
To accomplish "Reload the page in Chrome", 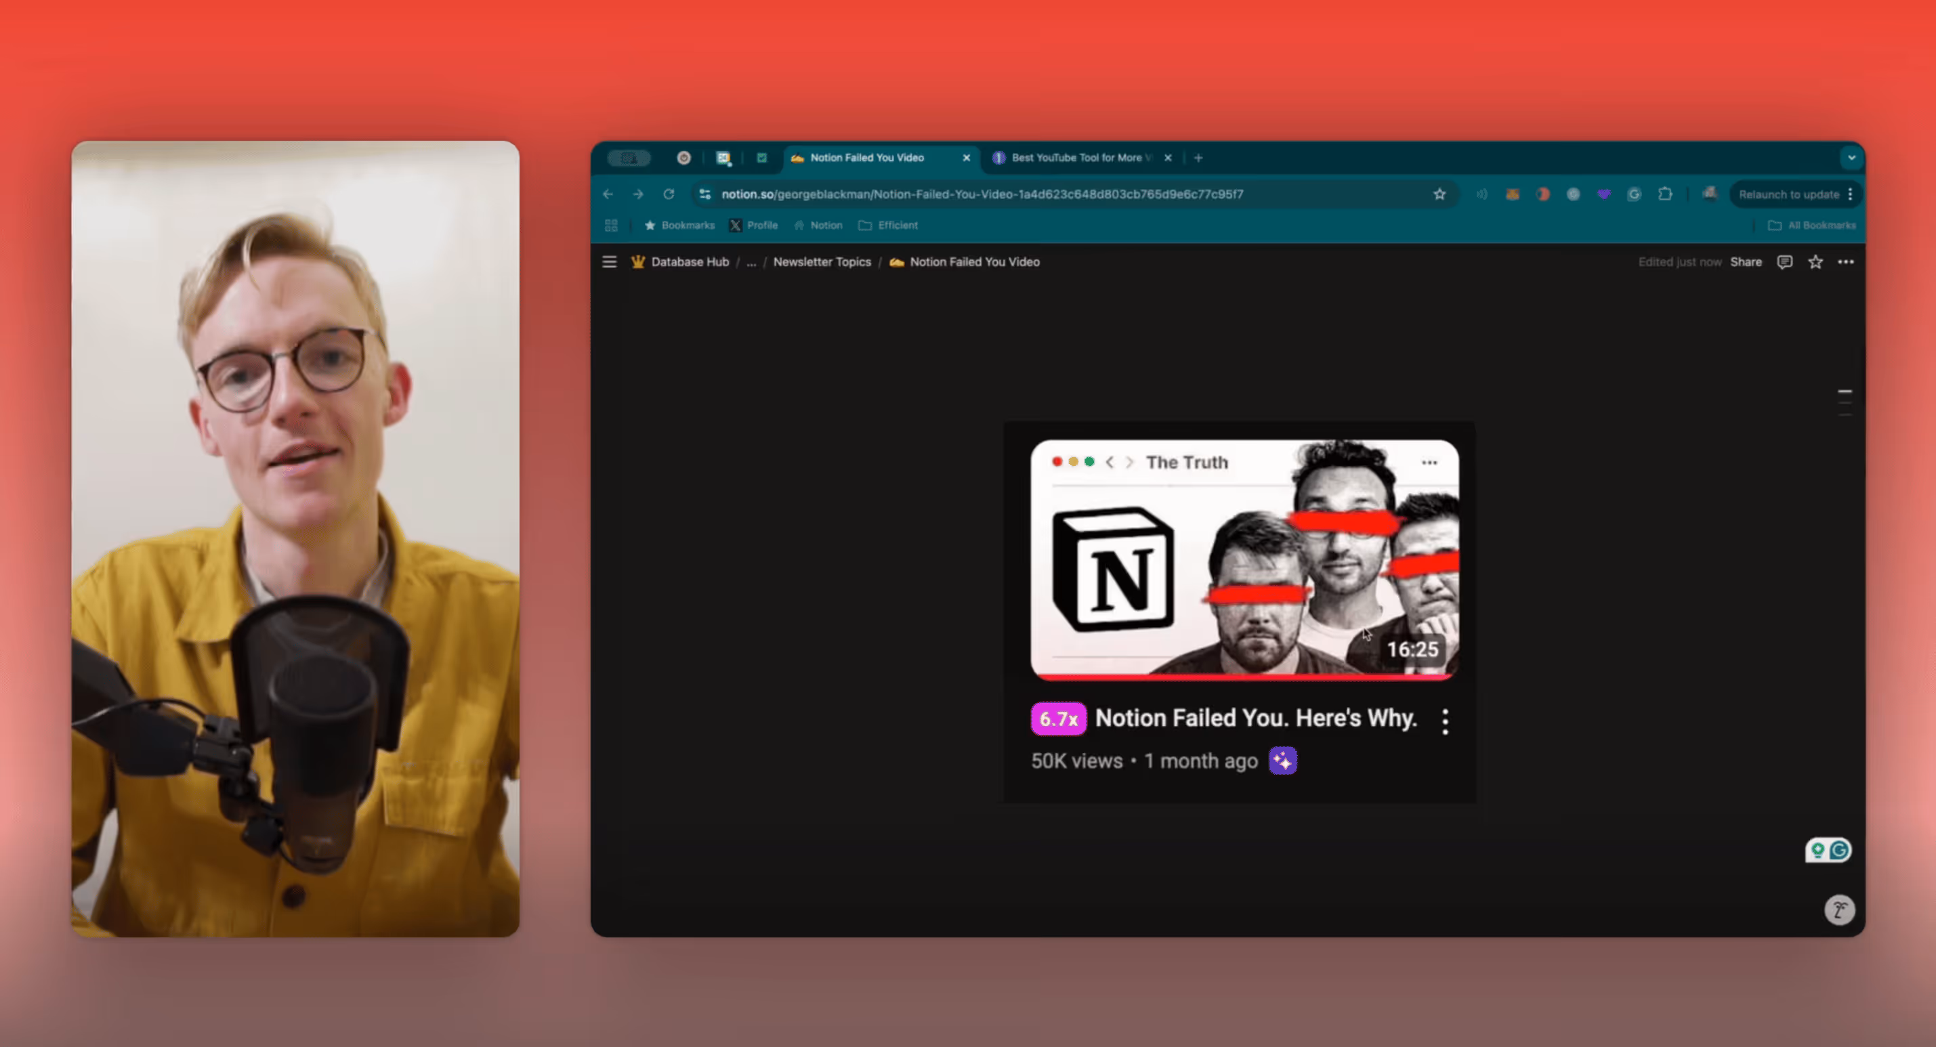I will coord(668,194).
